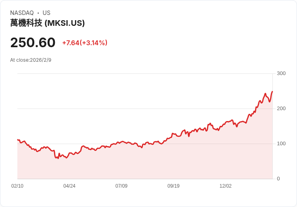Click the price line above the 12/02 date

pos(226,122)
